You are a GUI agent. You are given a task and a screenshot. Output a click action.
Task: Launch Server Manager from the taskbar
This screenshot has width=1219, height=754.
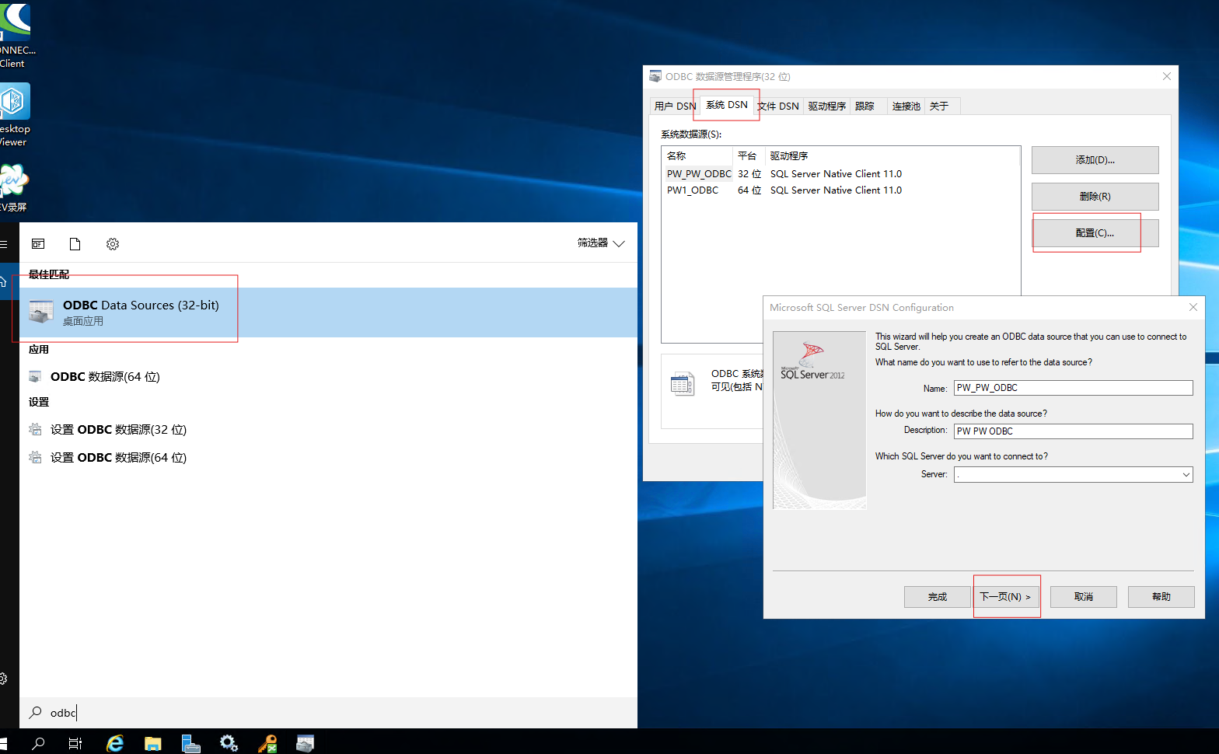190,743
